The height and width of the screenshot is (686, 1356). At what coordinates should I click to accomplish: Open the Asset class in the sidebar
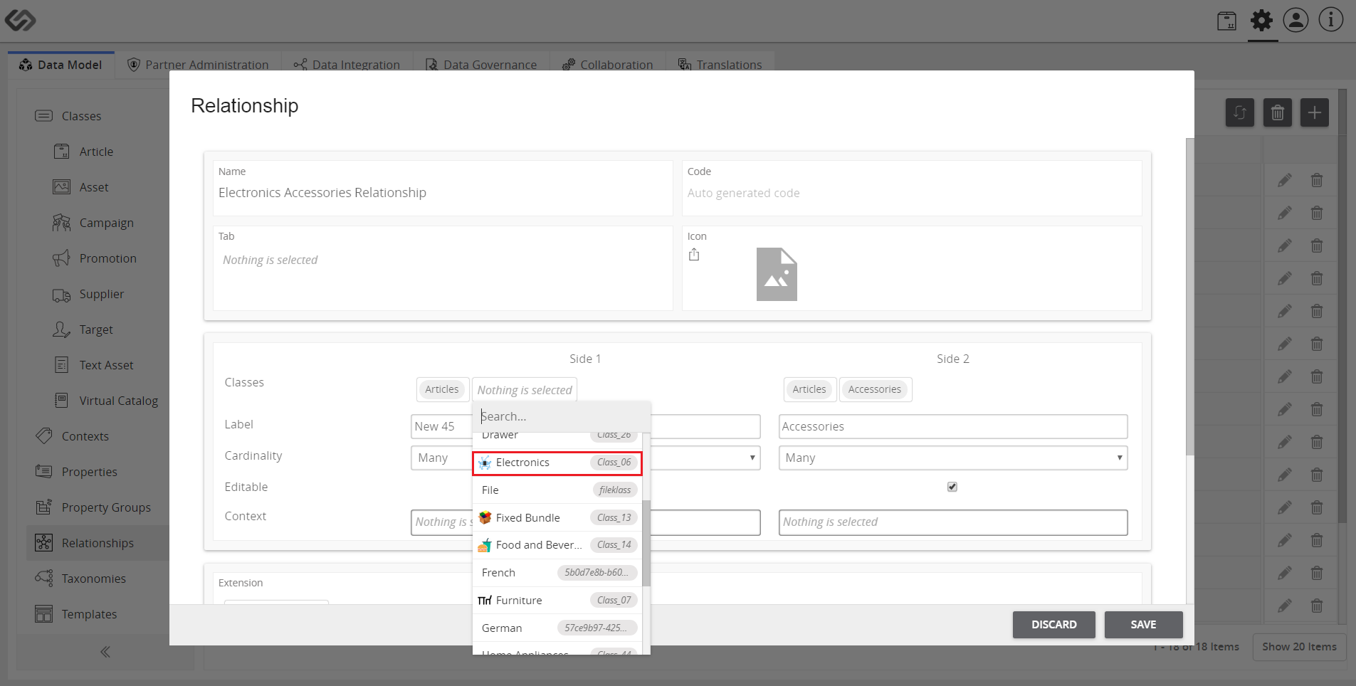[94, 187]
